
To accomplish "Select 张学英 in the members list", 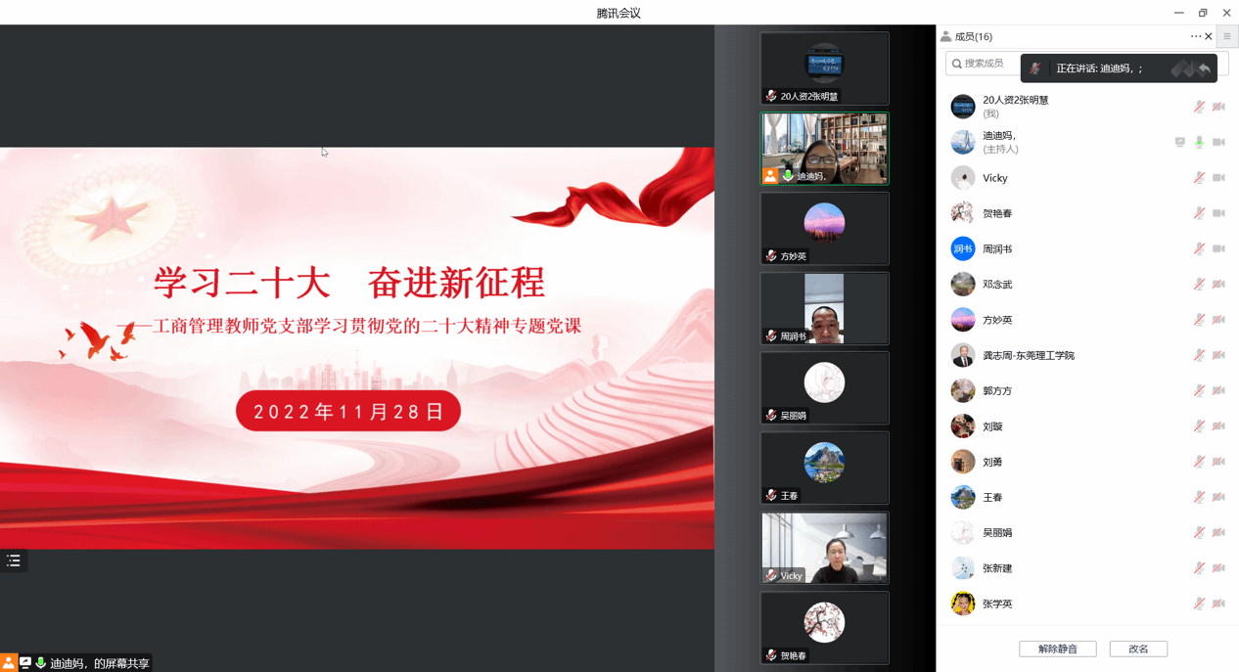I will pyautogui.click(x=997, y=605).
